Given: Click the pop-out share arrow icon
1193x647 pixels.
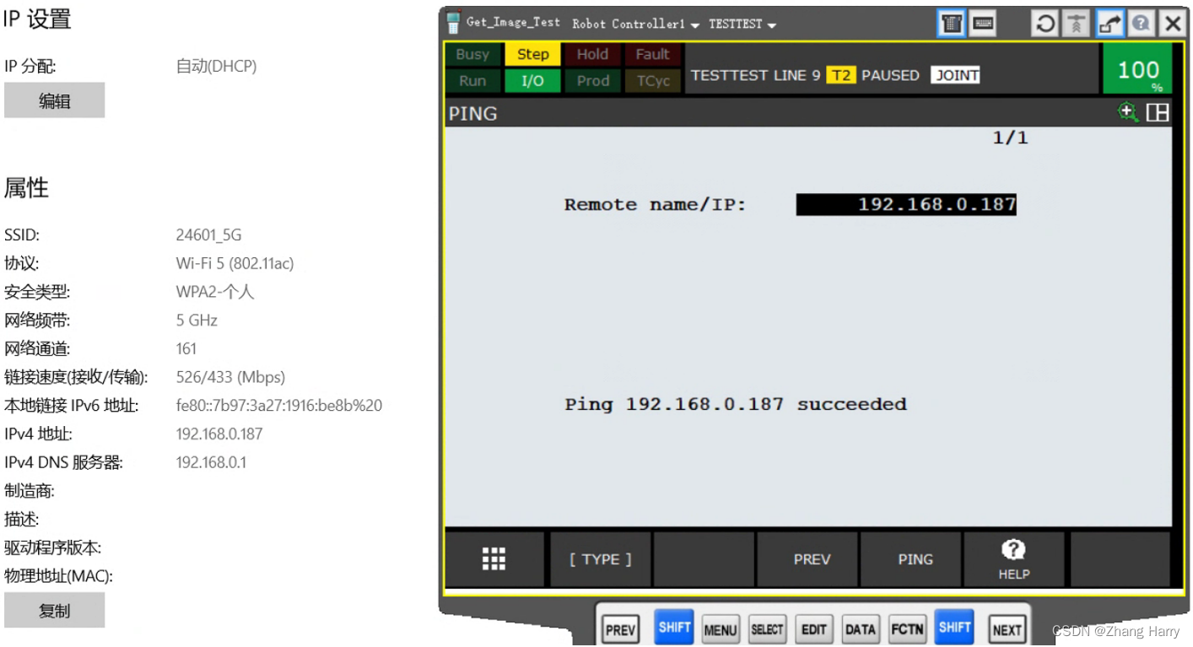Looking at the screenshot, I should pyautogui.click(x=1109, y=24).
